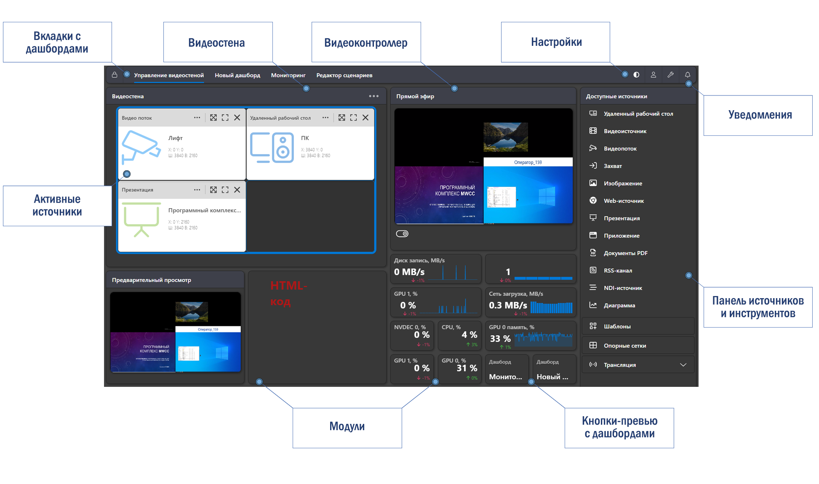
Task: Click the lock icon left of tabs
Action: click(115, 75)
